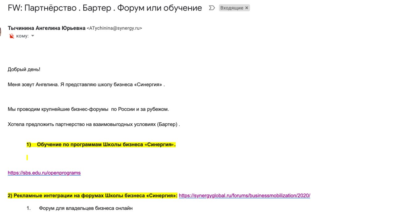Click sender email ATychinina@synergy.ru

tap(114, 28)
